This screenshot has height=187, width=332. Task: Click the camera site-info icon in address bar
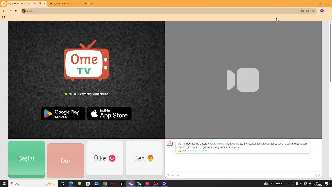(x=24, y=11)
